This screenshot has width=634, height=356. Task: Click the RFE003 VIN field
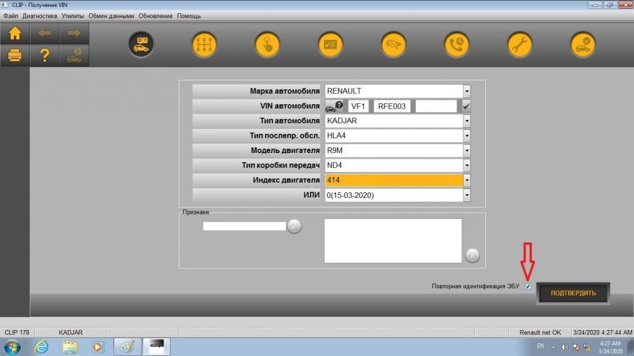(x=392, y=106)
